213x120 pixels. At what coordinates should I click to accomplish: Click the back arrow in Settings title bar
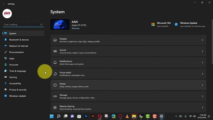pyautogui.click(x=4, y=4)
